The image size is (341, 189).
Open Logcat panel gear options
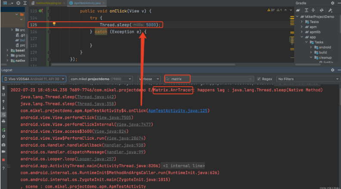coord(332,70)
